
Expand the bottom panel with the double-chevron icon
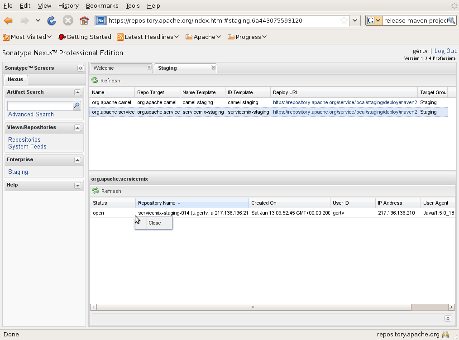[448, 318]
